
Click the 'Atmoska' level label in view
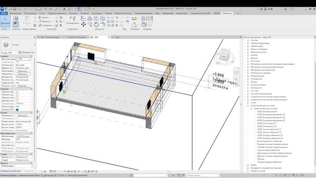pyautogui.click(x=220, y=87)
